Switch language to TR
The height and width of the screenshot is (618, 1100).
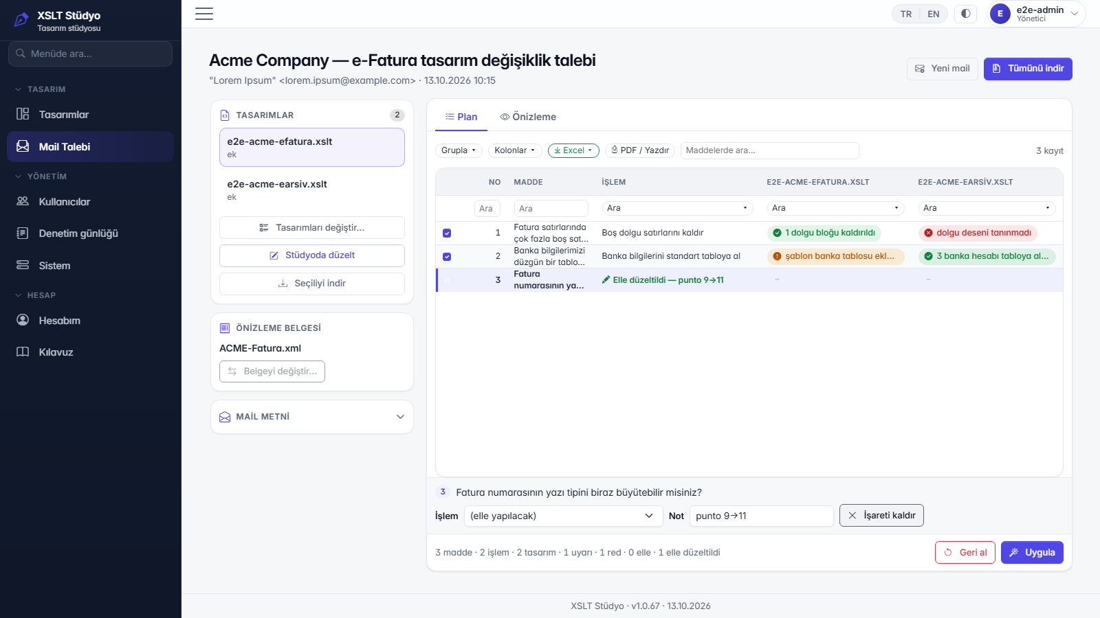click(906, 14)
